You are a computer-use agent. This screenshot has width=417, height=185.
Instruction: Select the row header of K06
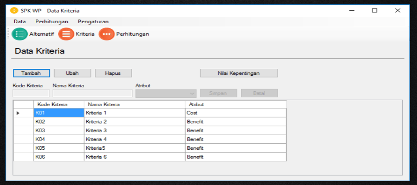(x=23, y=157)
